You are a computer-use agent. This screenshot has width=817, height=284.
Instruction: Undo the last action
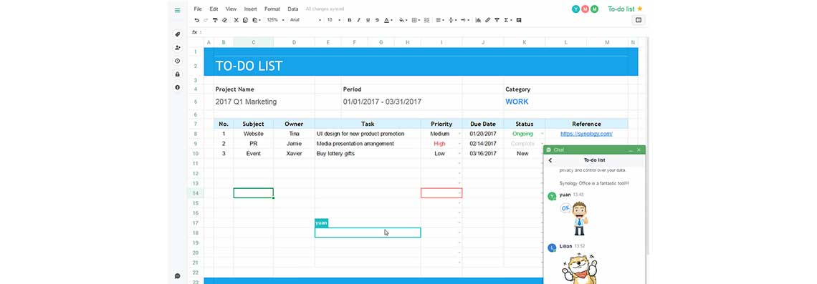(x=197, y=20)
